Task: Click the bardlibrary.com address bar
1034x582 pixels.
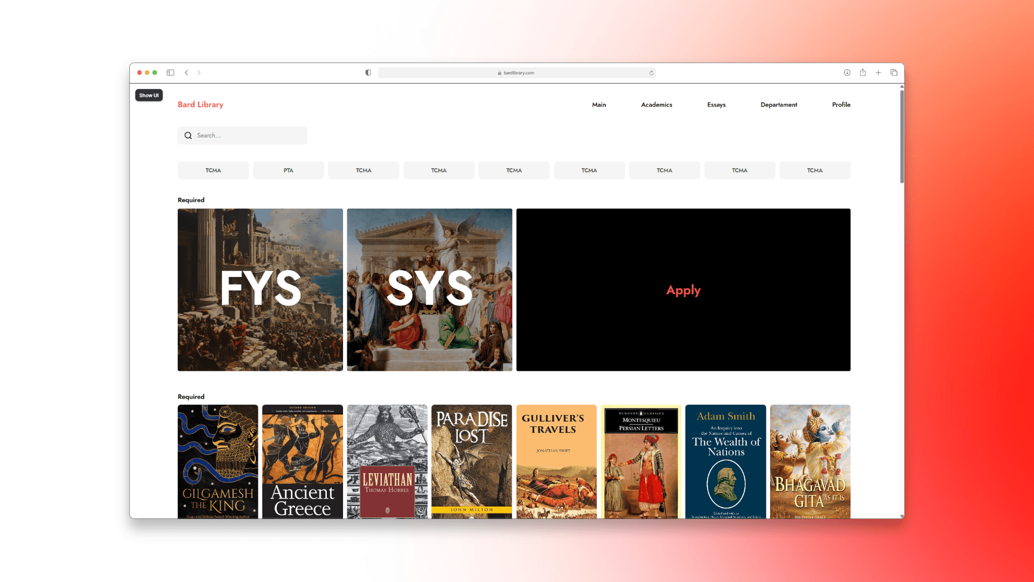Action: (x=517, y=73)
